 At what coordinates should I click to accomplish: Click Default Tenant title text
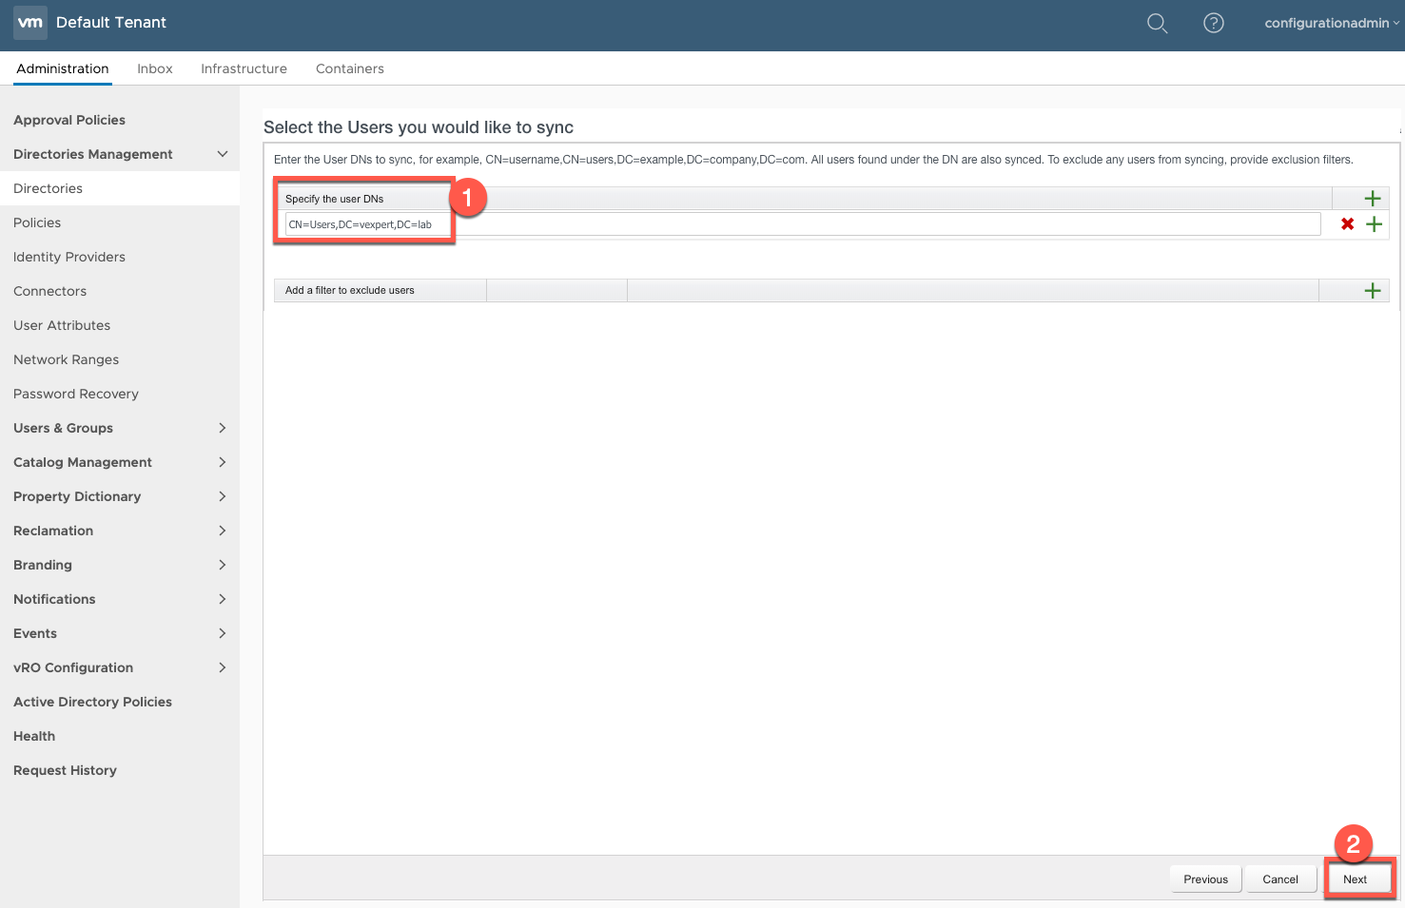tap(111, 23)
